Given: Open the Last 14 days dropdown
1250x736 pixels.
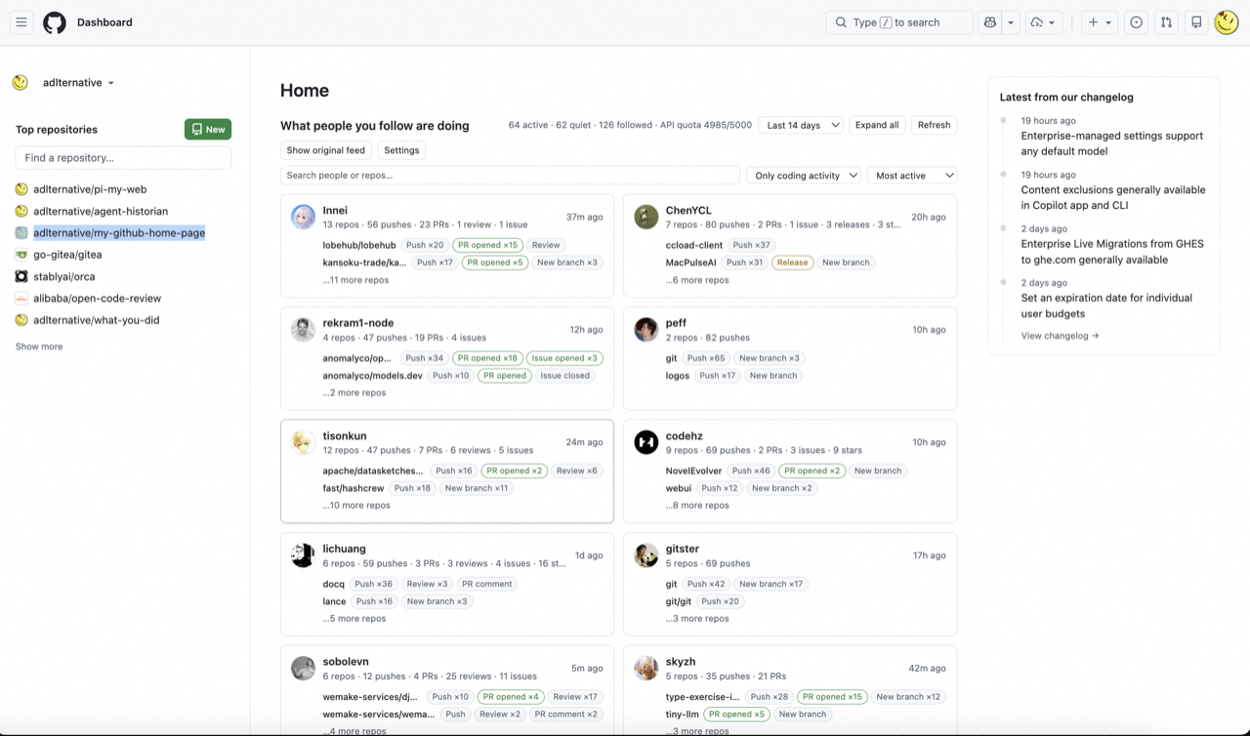Looking at the screenshot, I should tap(801, 125).
